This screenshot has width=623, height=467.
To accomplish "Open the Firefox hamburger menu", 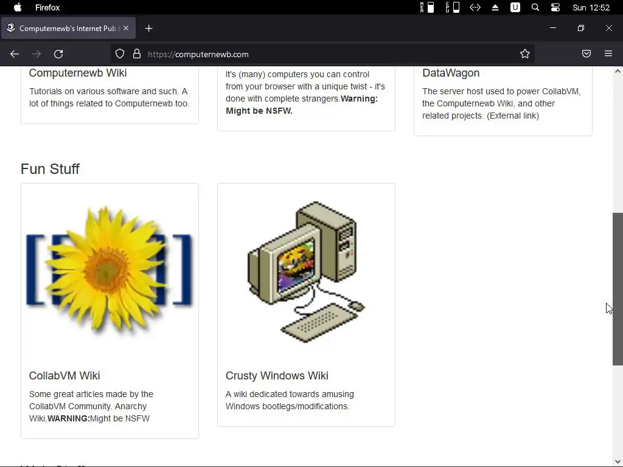I will click(608, 54).
